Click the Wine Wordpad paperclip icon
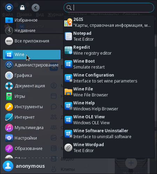The image size is (157, 174). click(68, 148)
